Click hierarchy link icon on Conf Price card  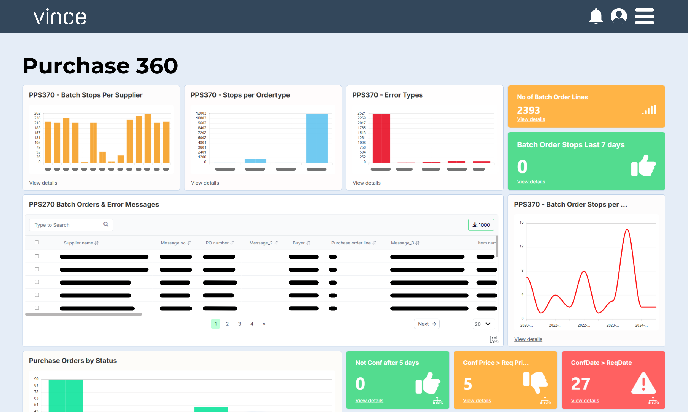pyautogui.click(x=545, y=401)
